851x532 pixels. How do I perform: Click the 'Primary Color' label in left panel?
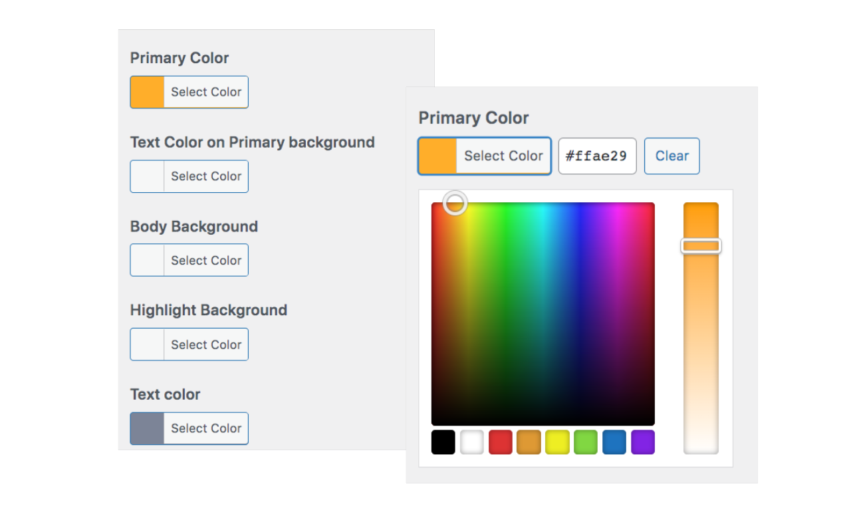coord(180,58)
